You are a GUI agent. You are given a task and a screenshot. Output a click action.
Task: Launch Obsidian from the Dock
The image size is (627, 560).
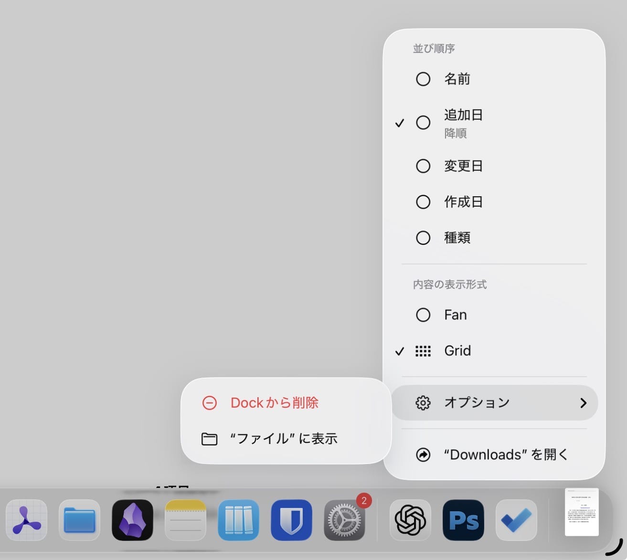pos(132,520)
